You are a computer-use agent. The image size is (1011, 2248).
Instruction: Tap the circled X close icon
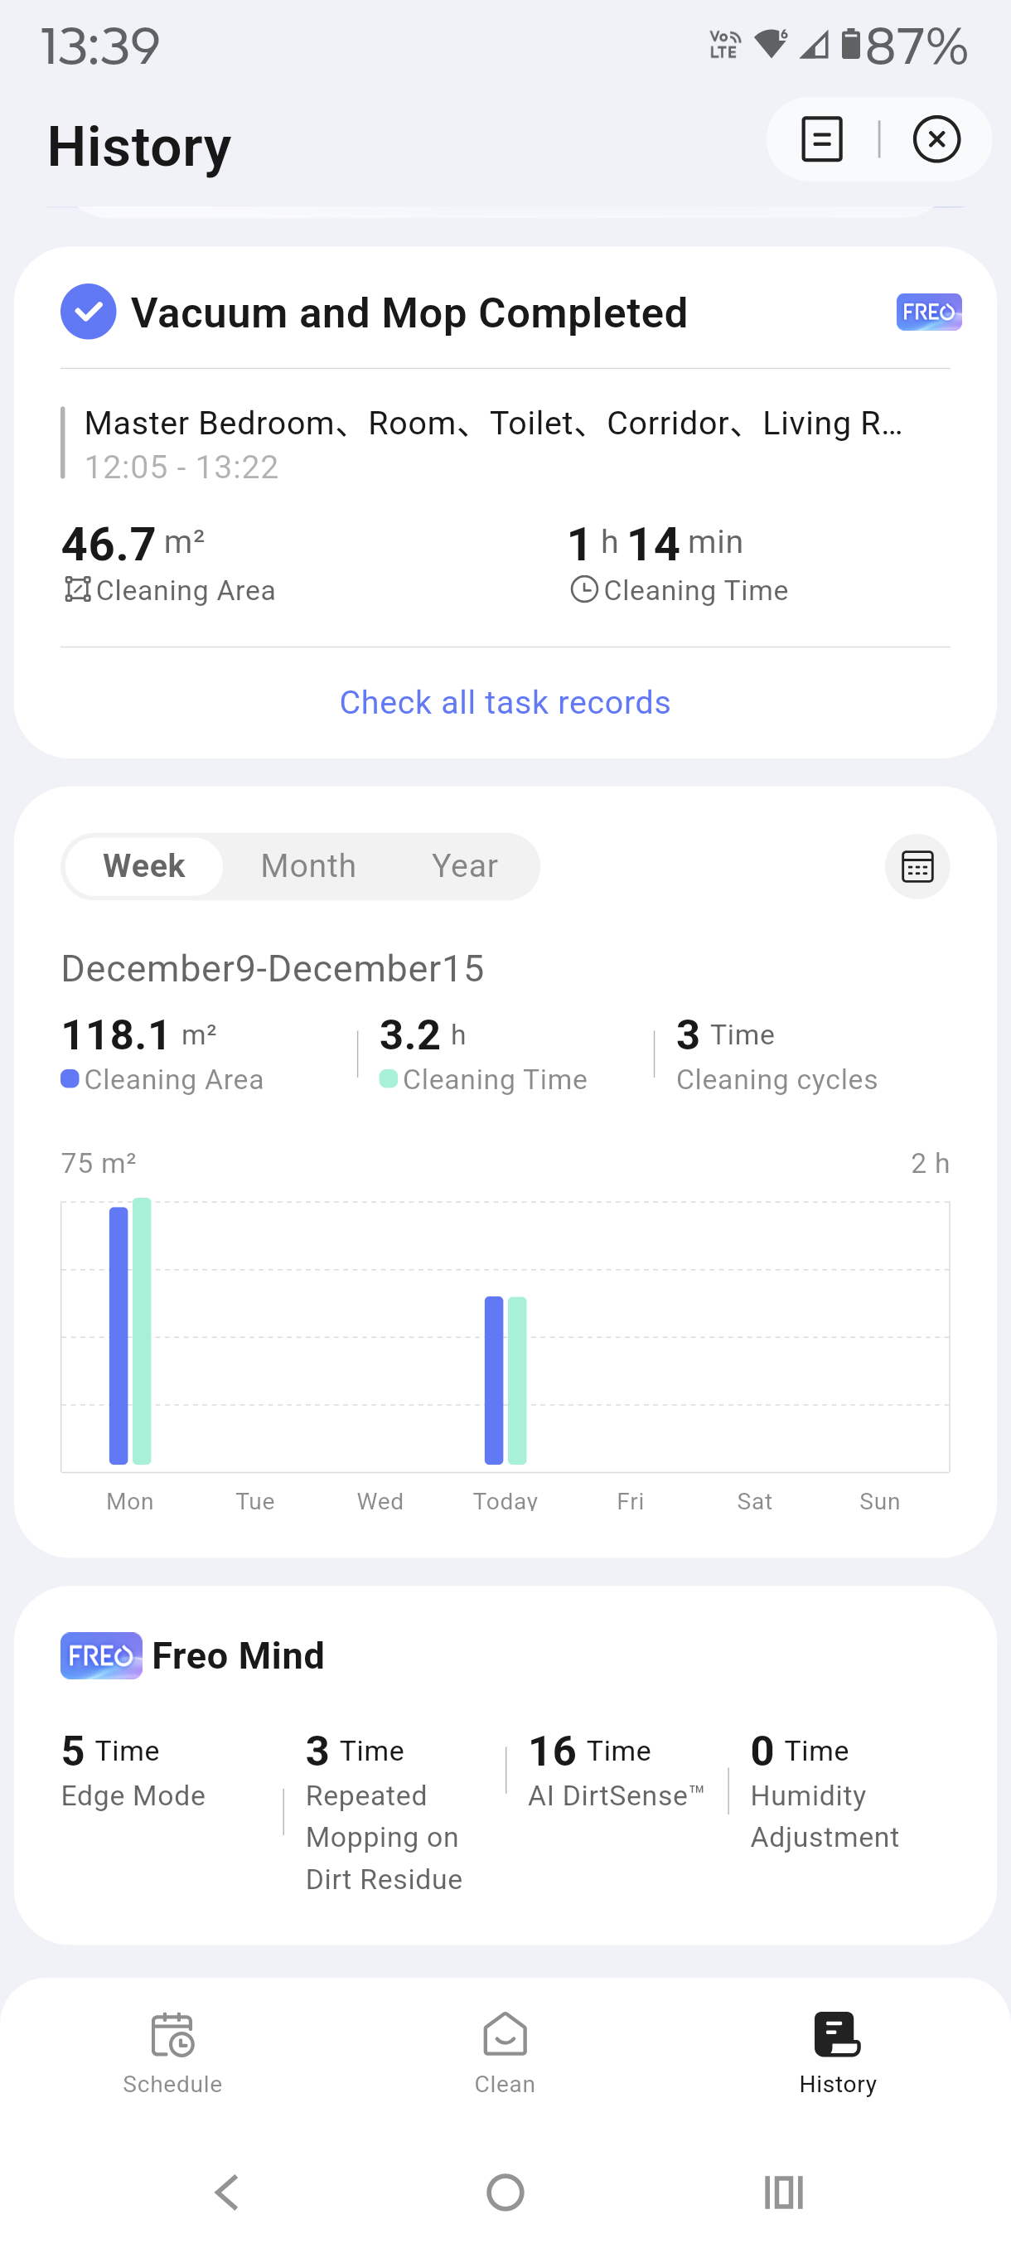936,139
